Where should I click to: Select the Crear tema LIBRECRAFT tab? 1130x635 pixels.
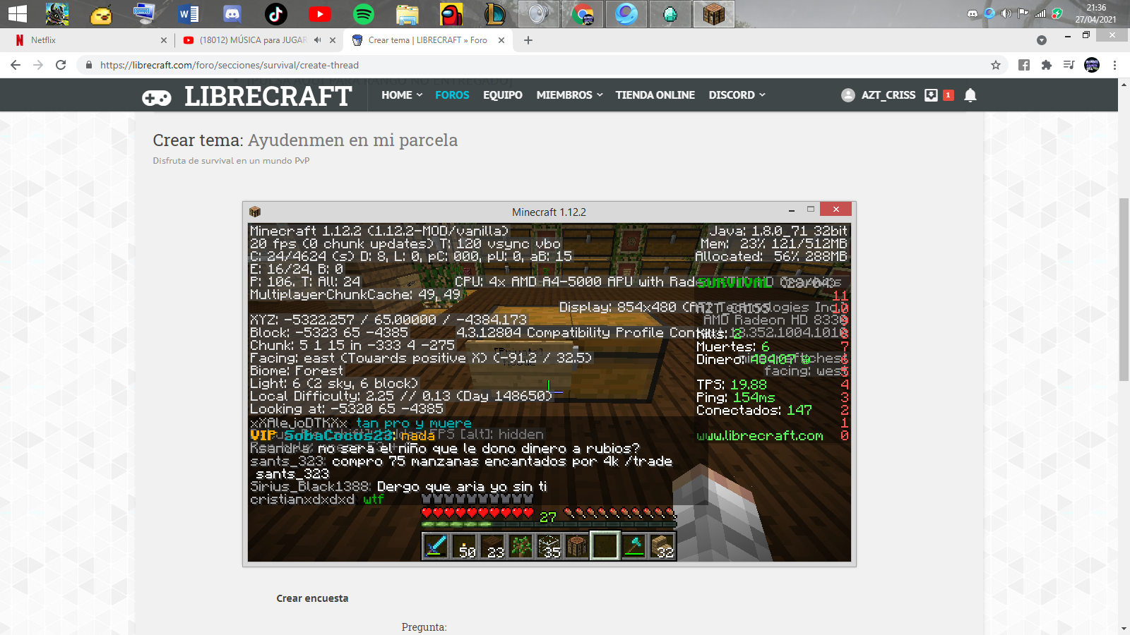427,40
